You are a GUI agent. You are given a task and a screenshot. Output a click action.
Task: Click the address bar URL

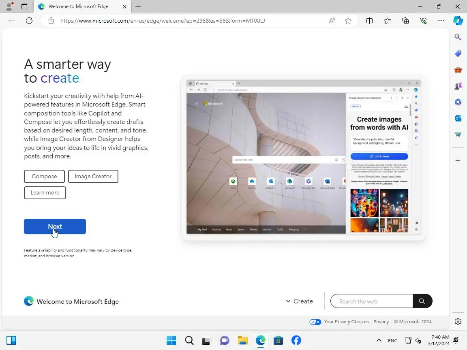coord(163,21)
